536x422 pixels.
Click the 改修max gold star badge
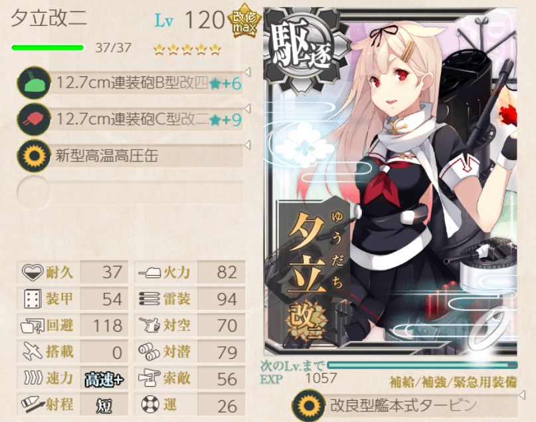(x=244, y=20)
